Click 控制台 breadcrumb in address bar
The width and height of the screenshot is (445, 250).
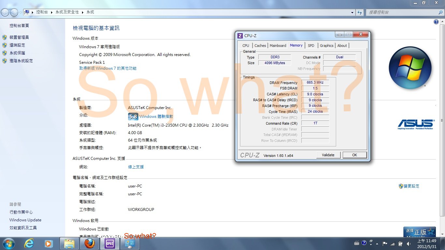(42, 12)
